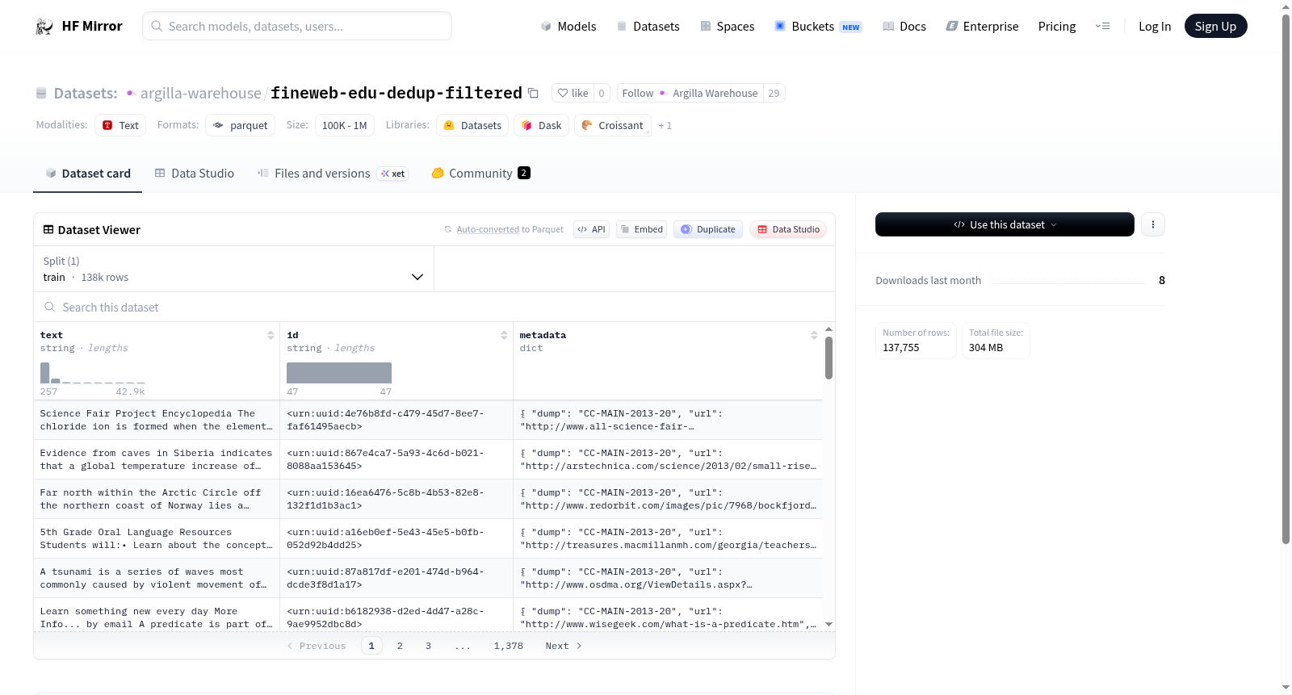Click the Duplicate button
Viewport: 1292px width, 695px height.
pyautogui.click(x=708, y=229)
